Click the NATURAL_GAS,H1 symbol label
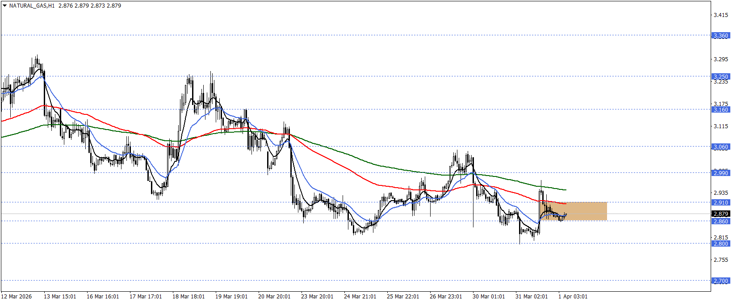 coord(32,6)
